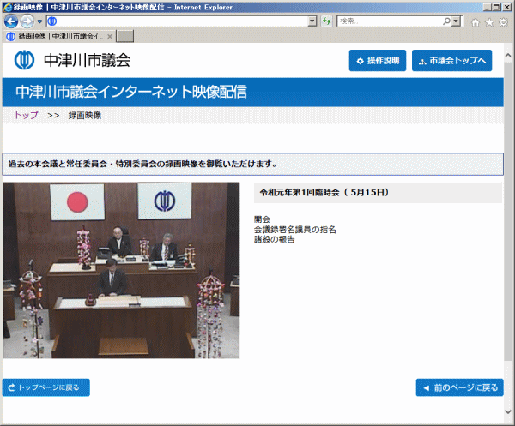Click the 中津川市議会インターネット映像配信 banner heading
Viewport: 515px width, 426px height.
click(x=131, y=92)
